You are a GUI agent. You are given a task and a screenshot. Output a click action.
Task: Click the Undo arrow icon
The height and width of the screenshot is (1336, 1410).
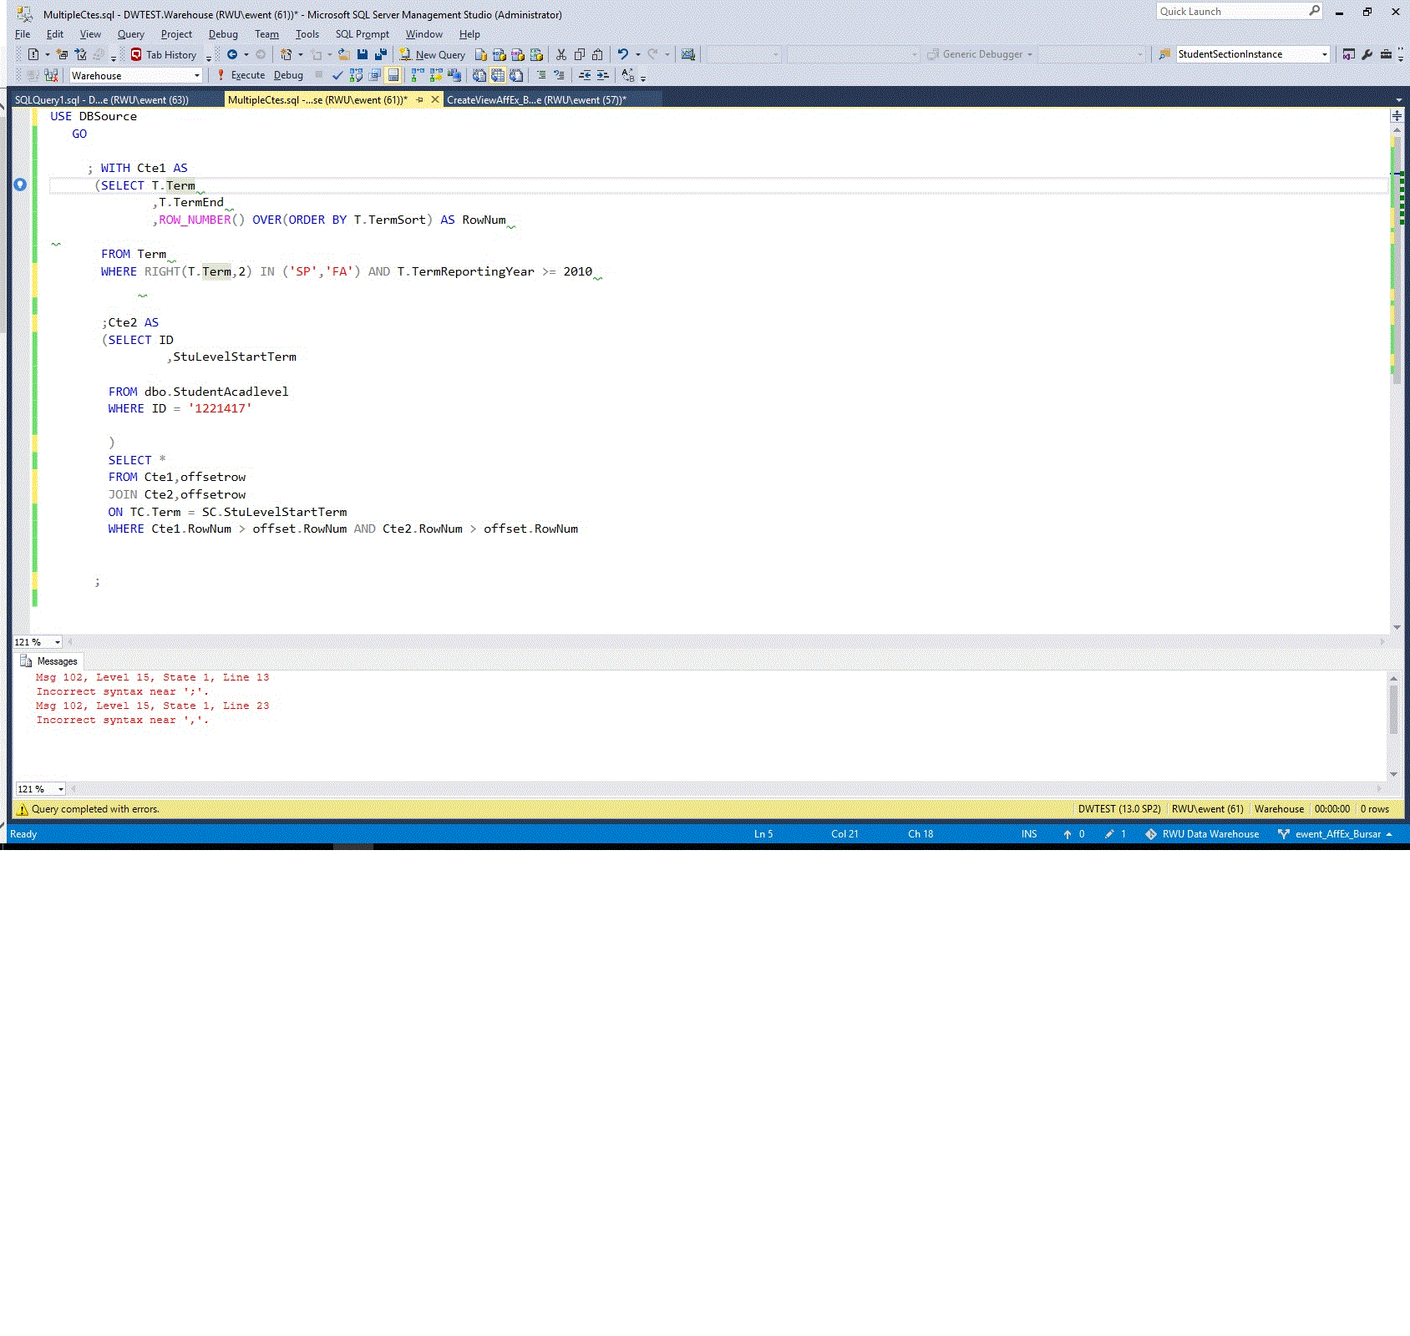622,55
